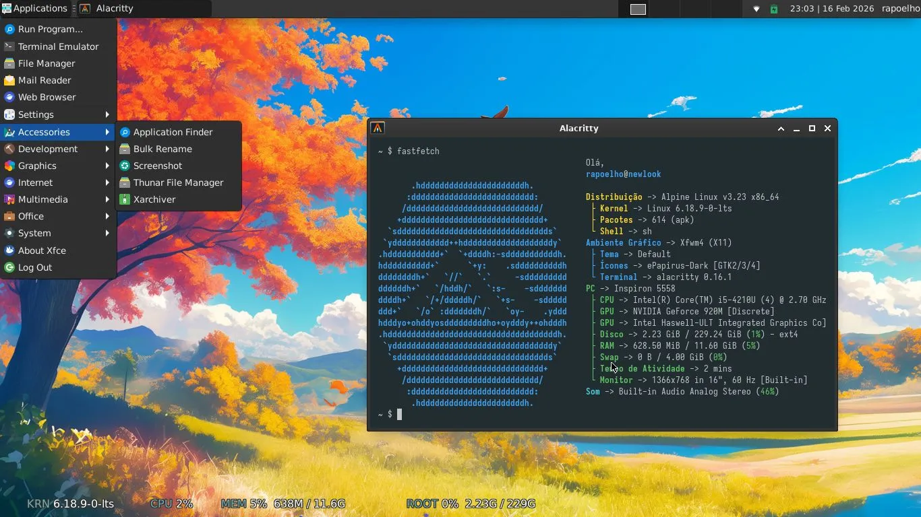Click the Alacritty window title bar text
The height and width of the screenshot is (517, 921).
[x=578, y=128]
